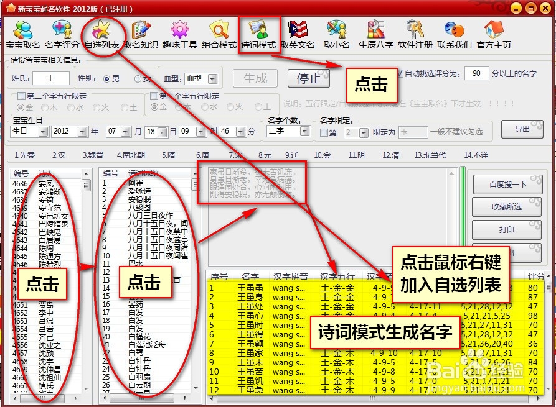Switch to 诗词模式
The height and width of the screenshot is (407, 556).
coord(258,35)
